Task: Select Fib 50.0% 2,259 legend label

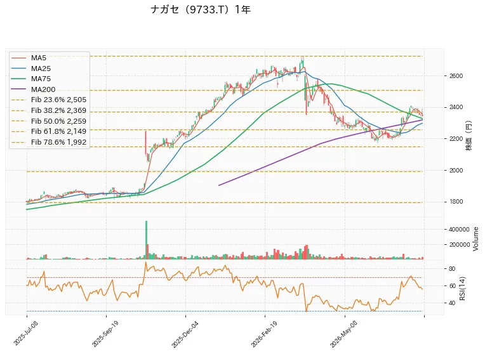Action: [x=59, y=121]
